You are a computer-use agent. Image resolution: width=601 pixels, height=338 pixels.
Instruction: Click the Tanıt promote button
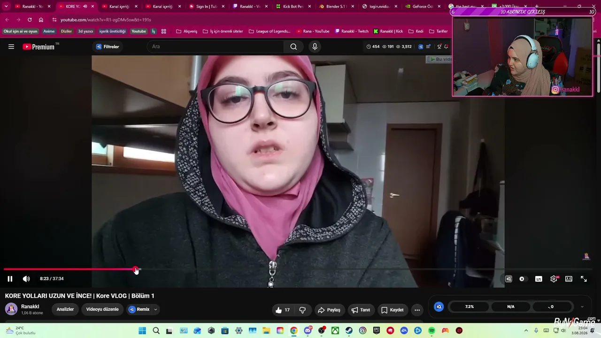click(361, 310)
